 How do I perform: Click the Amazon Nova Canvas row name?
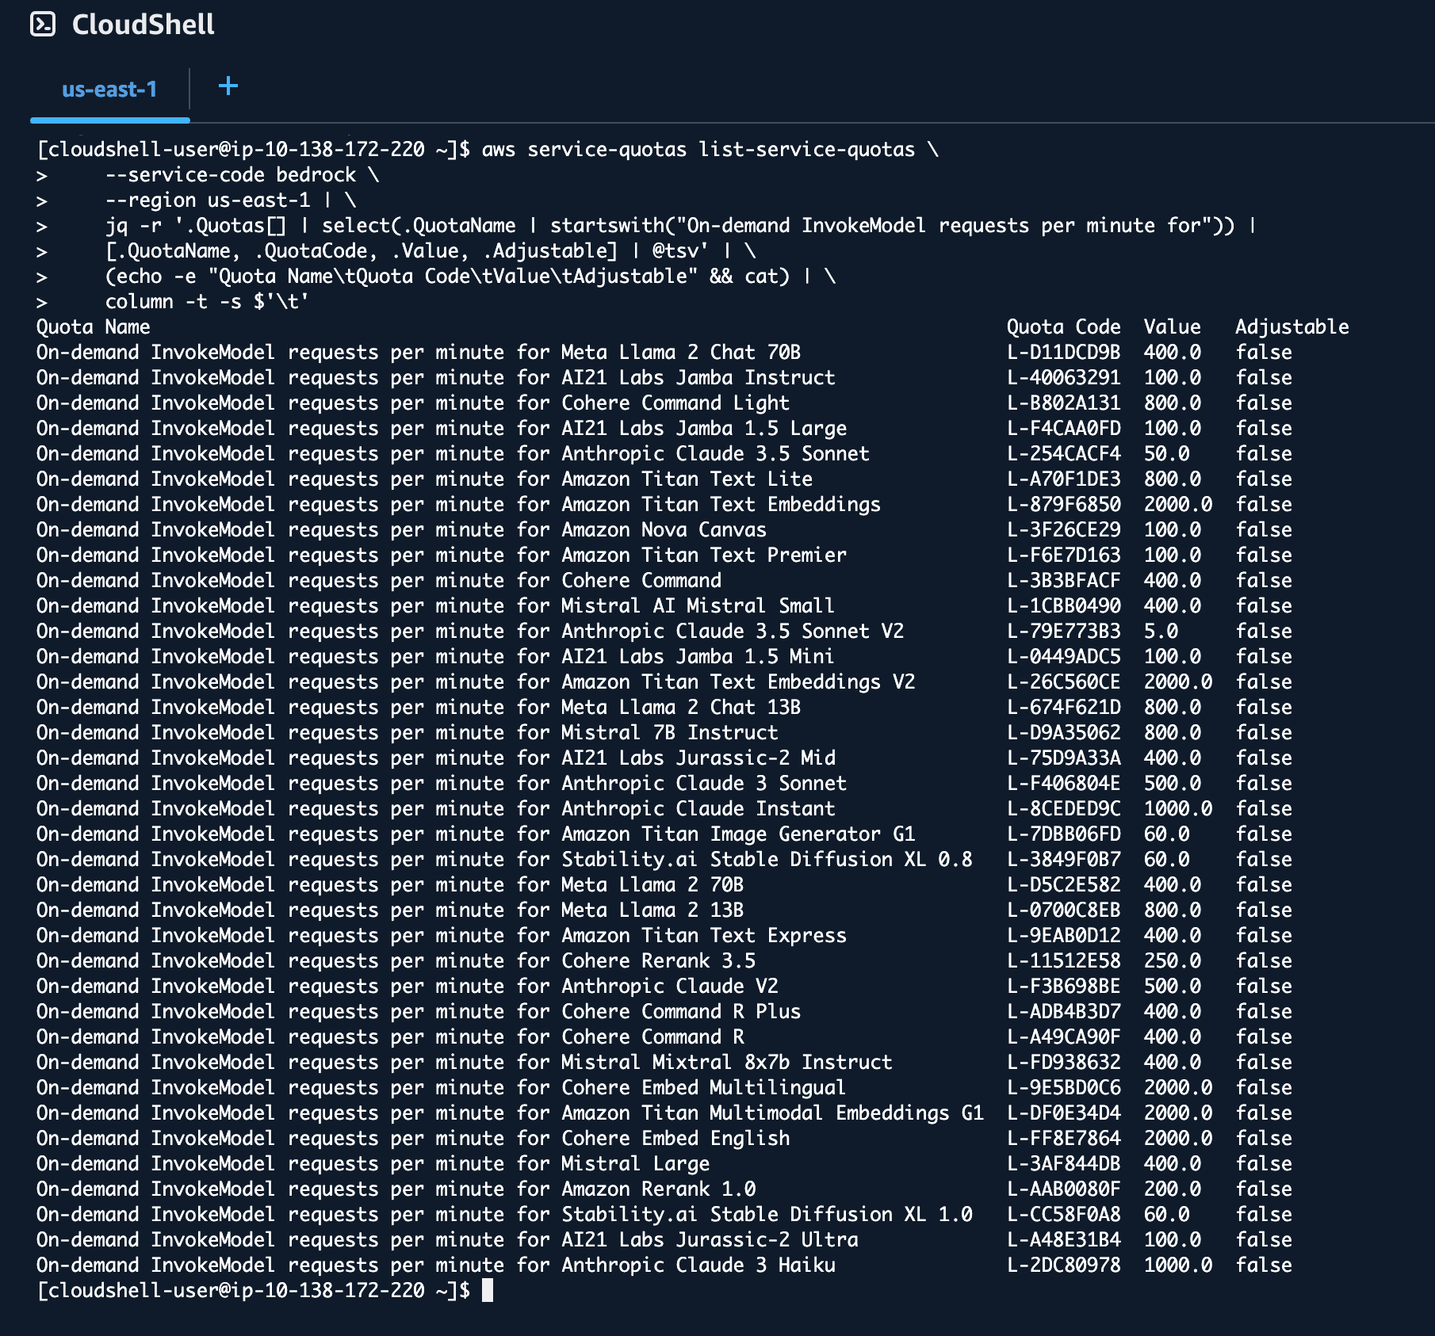(401, 529)
